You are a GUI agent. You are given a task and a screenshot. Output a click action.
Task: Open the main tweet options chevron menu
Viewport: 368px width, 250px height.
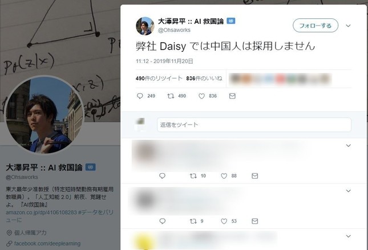click(348, 26)
